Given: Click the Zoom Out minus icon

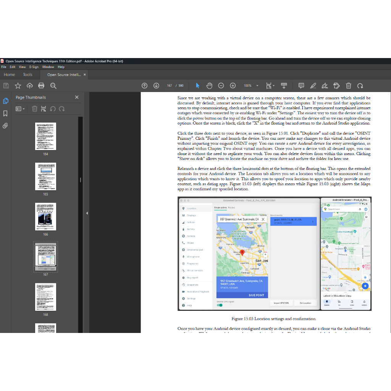Looking at the screenshot, I should point(221,86).
